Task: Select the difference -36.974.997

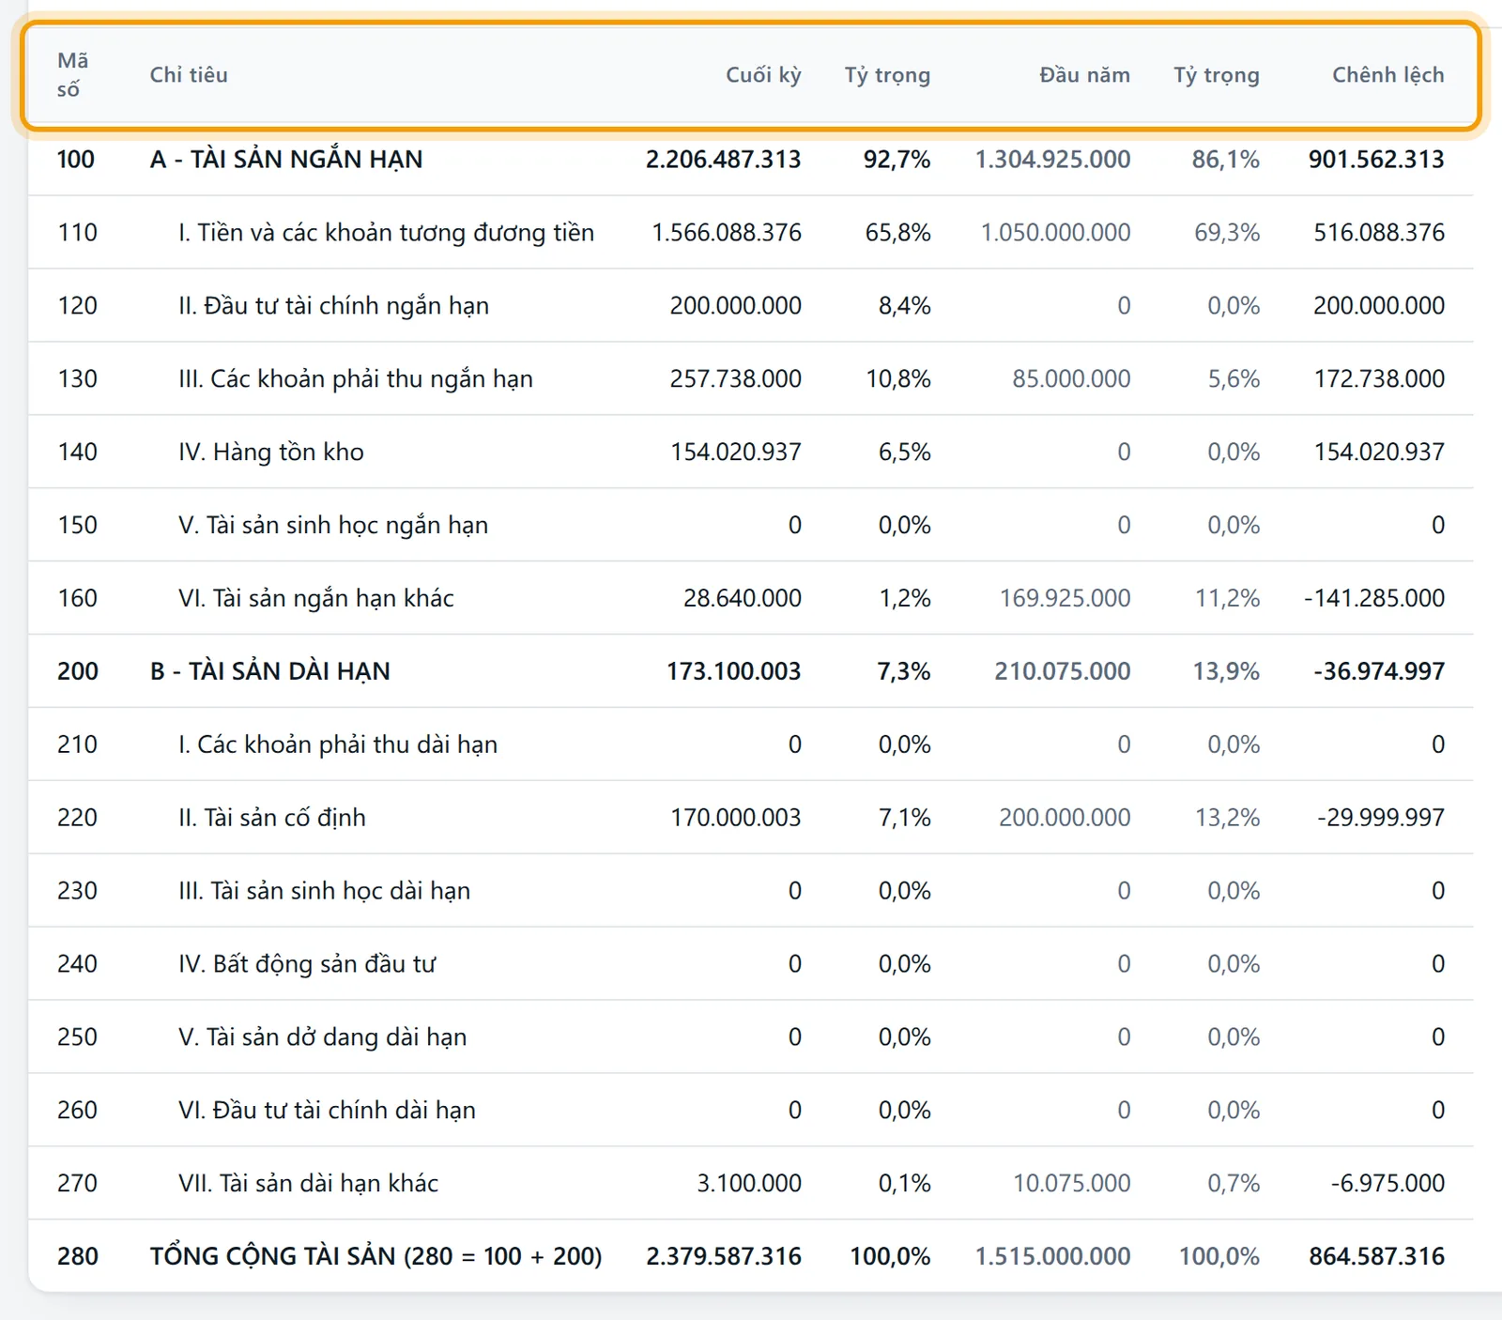Action: [1380, 672]
